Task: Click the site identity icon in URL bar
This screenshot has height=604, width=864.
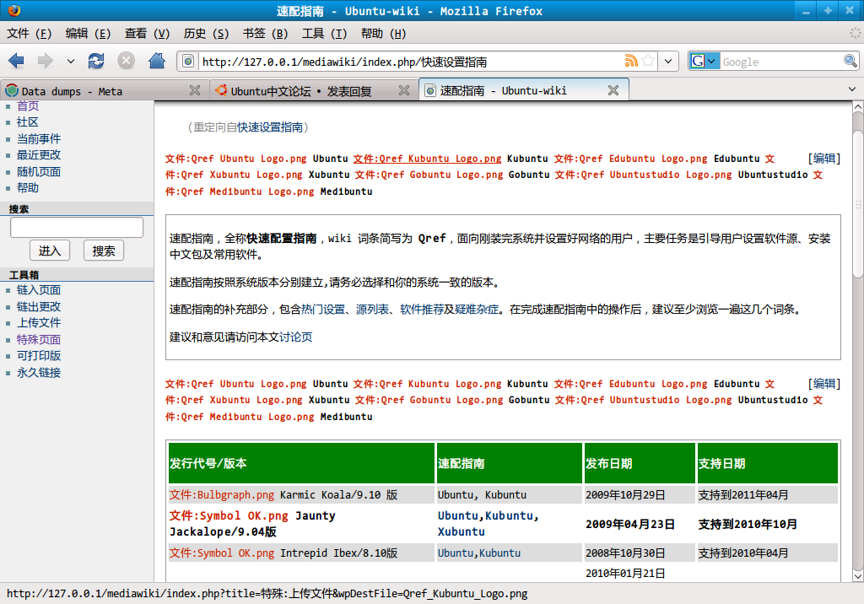Action: pos(188,62)
